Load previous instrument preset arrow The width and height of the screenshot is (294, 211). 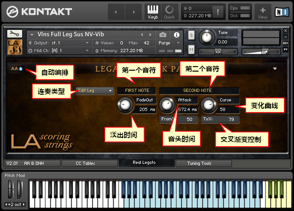142,35
